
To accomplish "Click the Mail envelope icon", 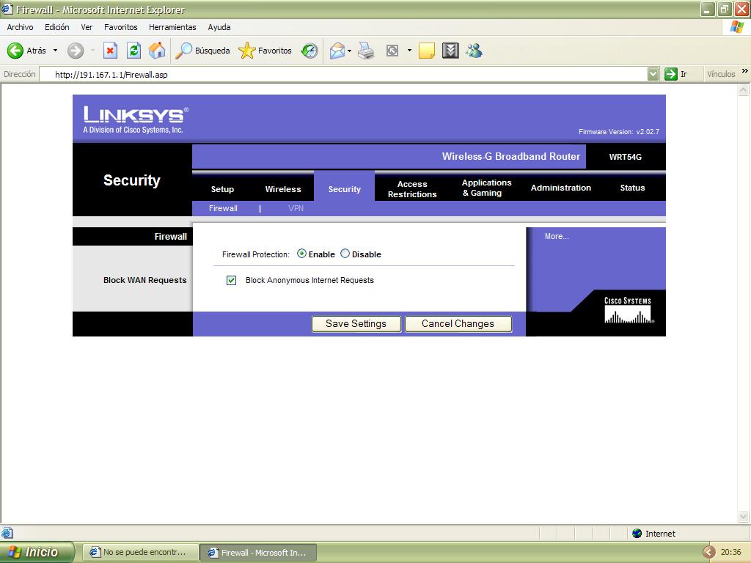I will point(337,51).
